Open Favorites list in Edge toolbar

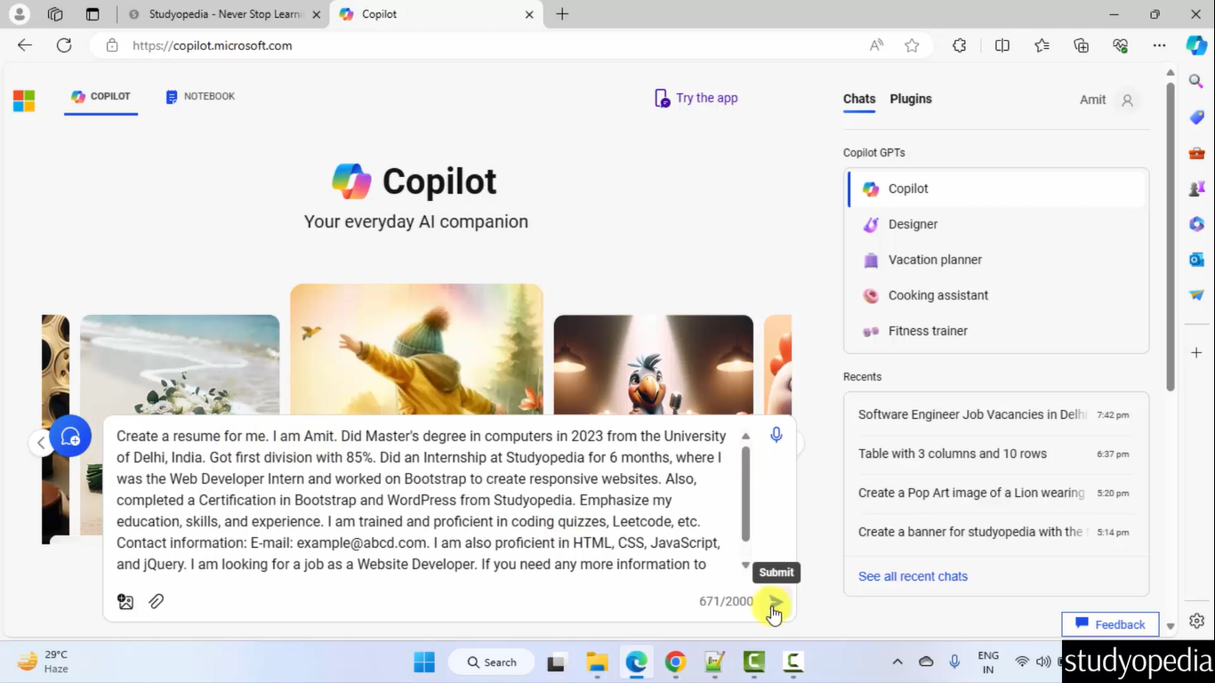1042,45
